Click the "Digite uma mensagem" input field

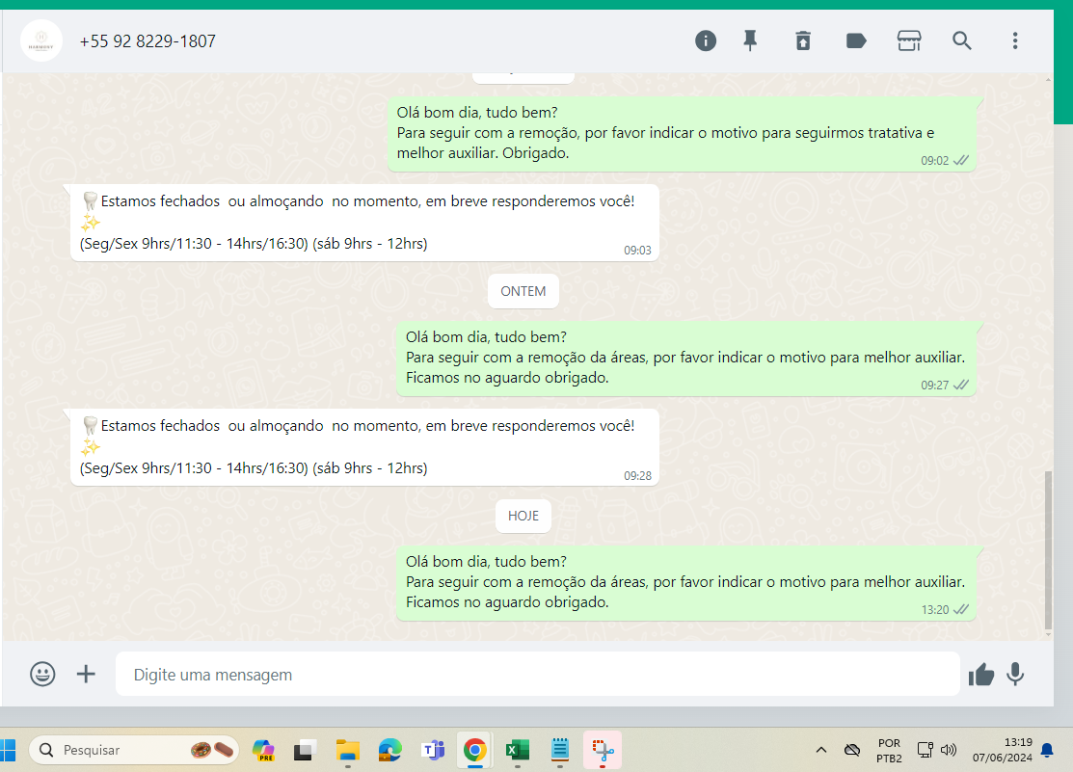point(536,675)
